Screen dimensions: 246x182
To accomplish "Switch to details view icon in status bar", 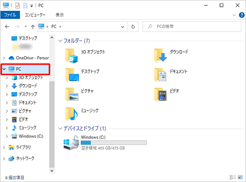I will [x=233, y=177].
